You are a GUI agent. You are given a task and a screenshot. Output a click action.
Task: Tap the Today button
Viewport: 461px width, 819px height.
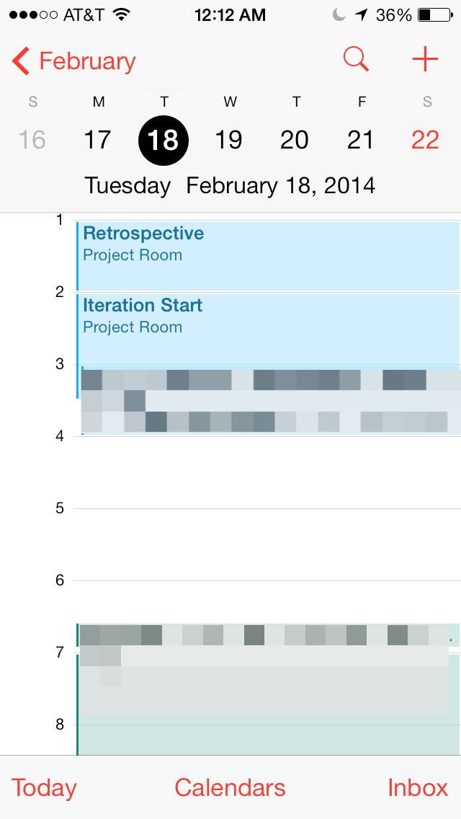tap(43, 787)
